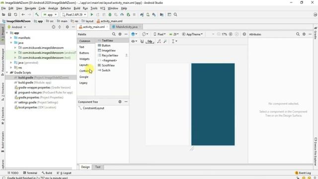Open the VCS menu
Viewport: 318px width, 179px height.
tap(103, 8)
